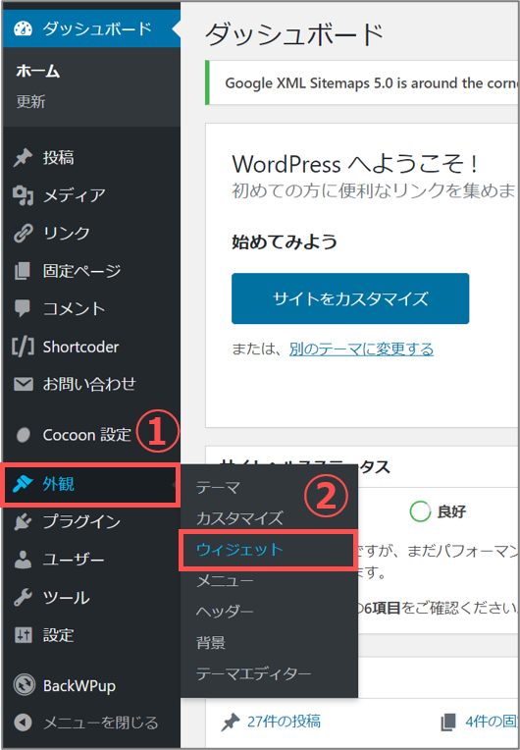Select メニュー in the 外観 flyout
The width and height of the screenshot is (520, 750).
click(225, 581)
